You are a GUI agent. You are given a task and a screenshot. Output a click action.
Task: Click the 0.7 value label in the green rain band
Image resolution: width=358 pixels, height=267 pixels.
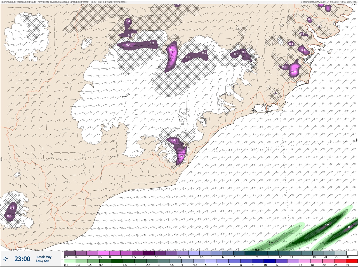[x=271, y=243]
